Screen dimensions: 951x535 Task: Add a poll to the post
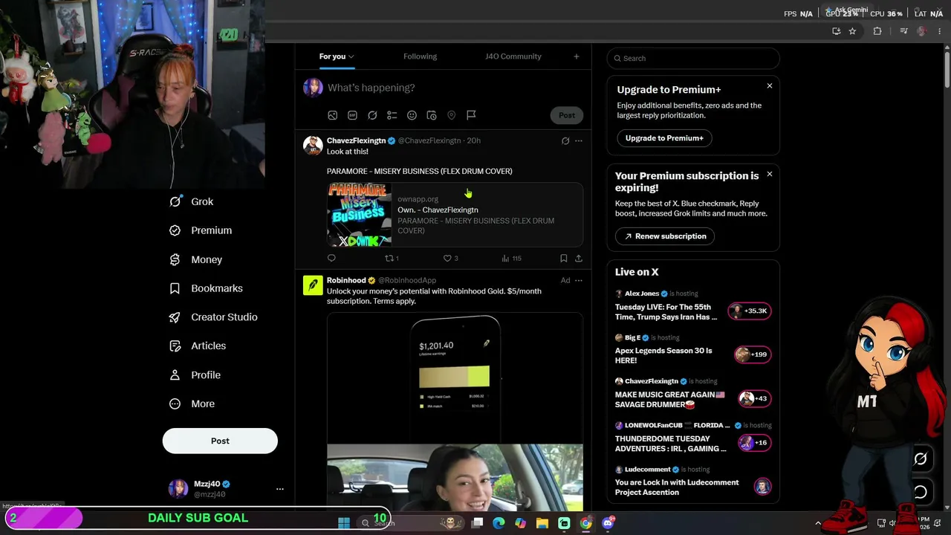pyautogui.click(x=392, y=115)
